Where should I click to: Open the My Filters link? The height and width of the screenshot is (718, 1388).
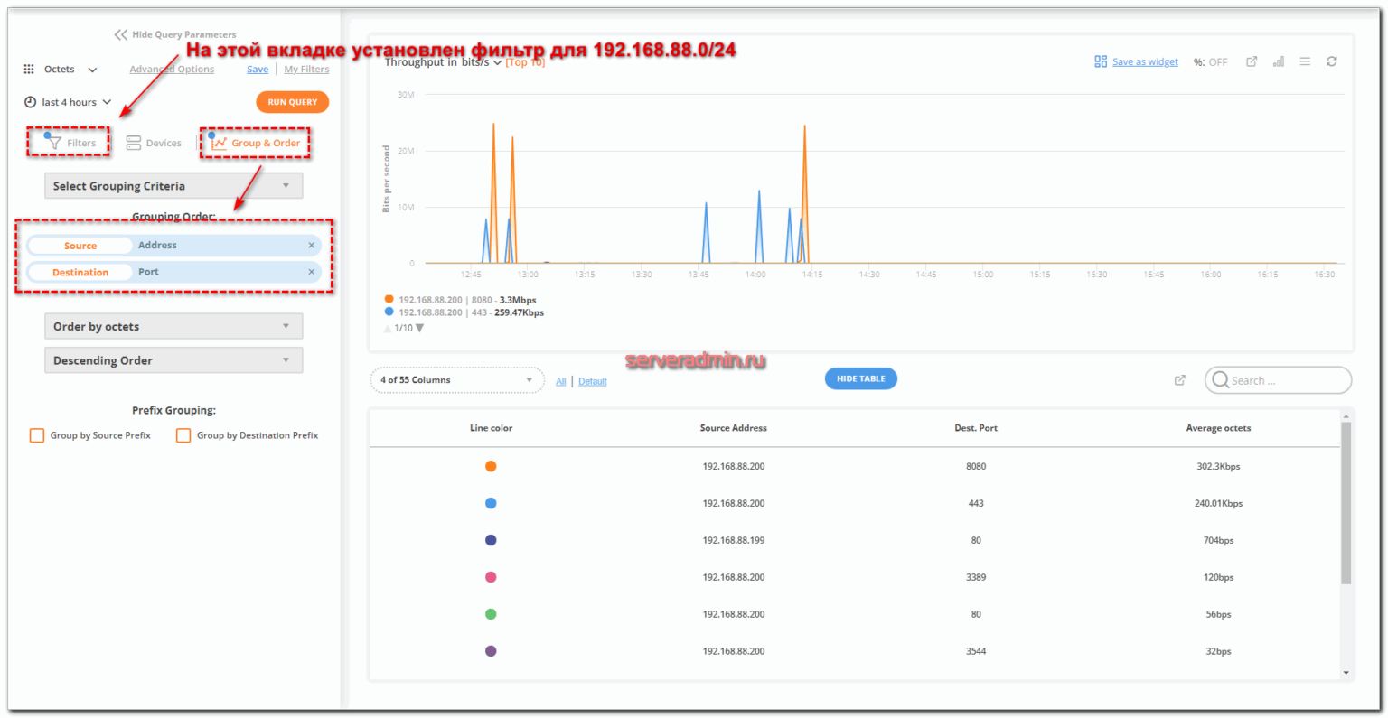pos(306,69)
